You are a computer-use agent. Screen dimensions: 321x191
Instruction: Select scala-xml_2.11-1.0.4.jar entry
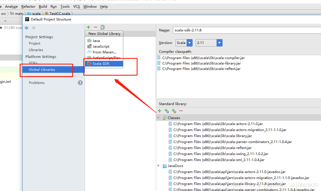[x=219, y=160]
